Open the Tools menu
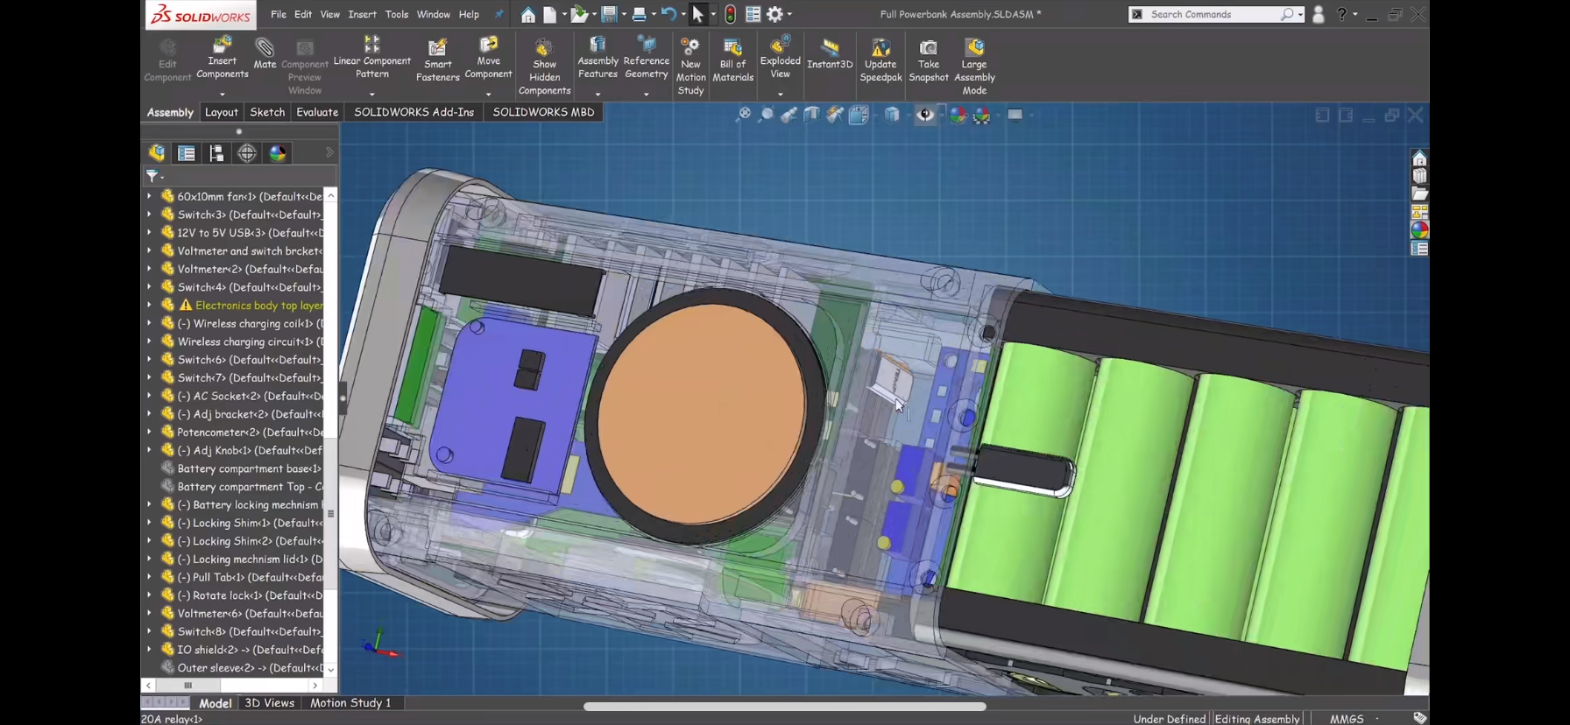 coord(397,14)
